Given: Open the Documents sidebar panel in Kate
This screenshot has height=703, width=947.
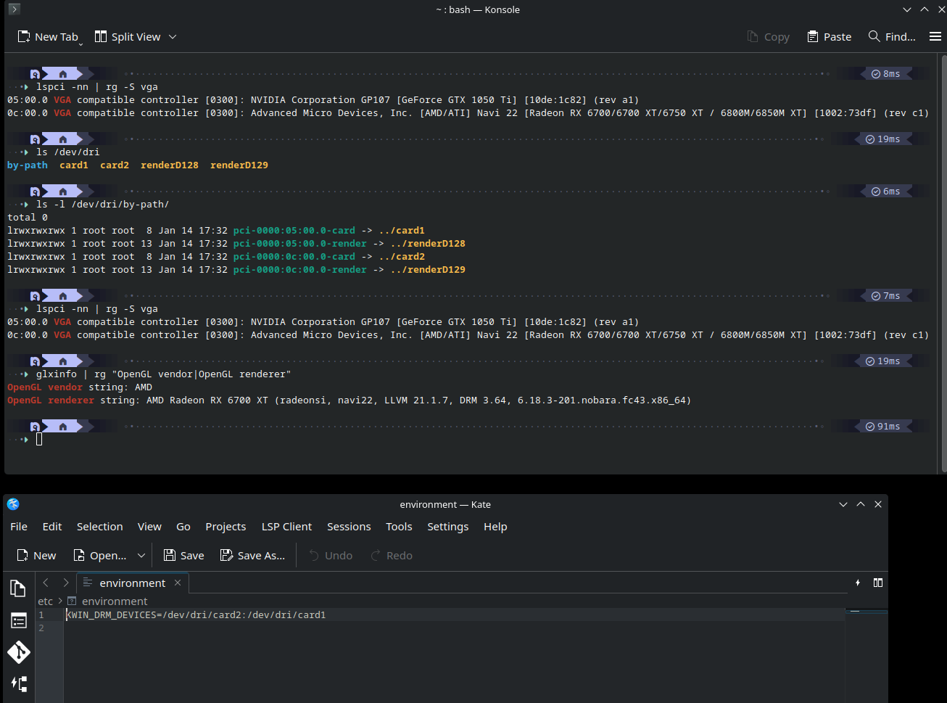Looking at the screenshot, I should coord(18,588).
